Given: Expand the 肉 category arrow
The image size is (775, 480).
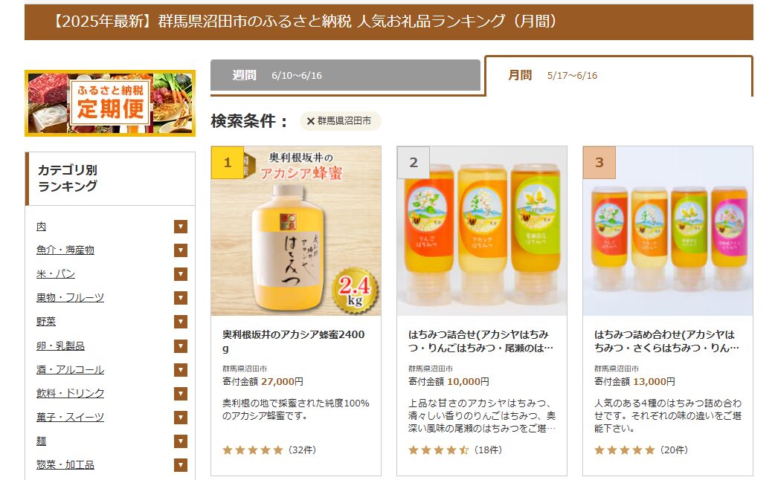Looking at the screenshot, I should tap(181, 226).
